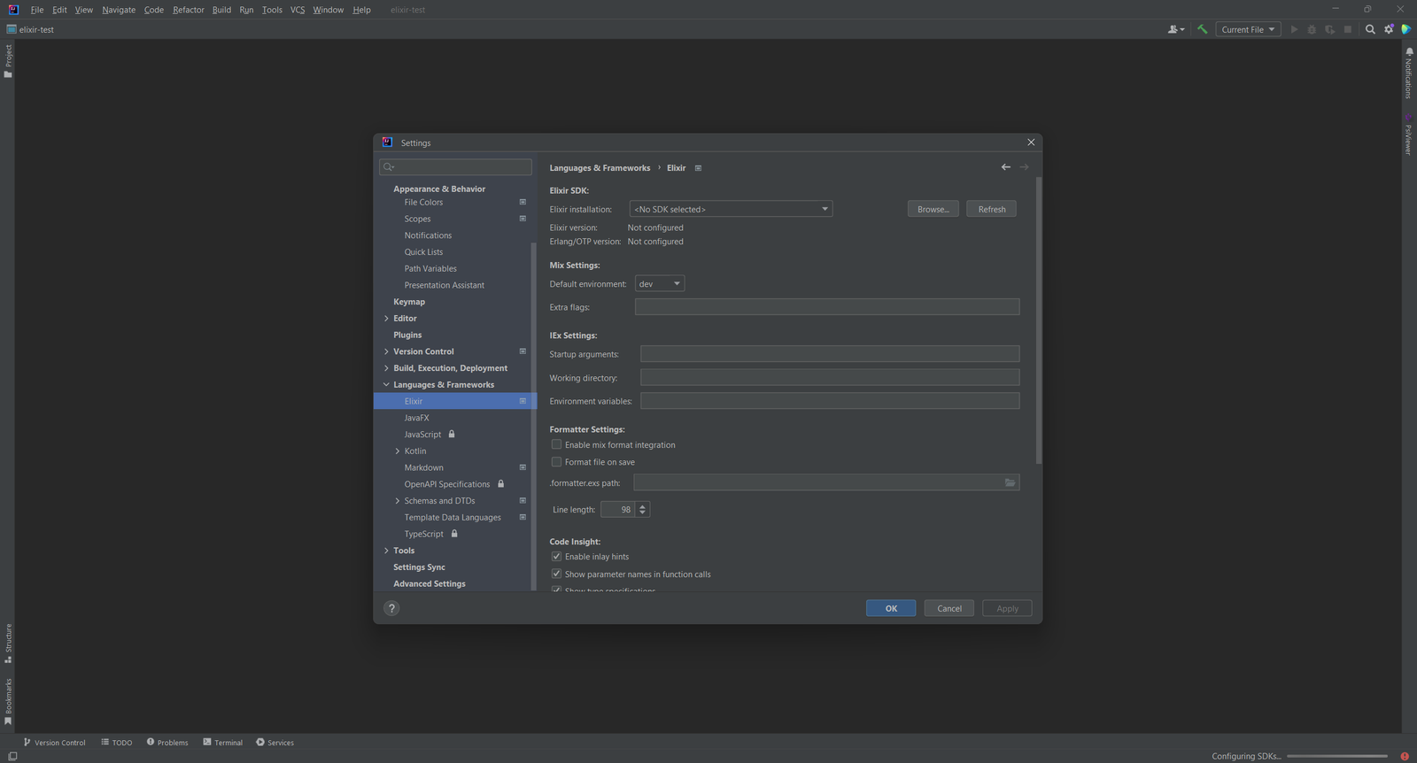Open Current File run configuration dropdown
Viewport: 1417px width, 763px height.
click(x=1248, y=29)
